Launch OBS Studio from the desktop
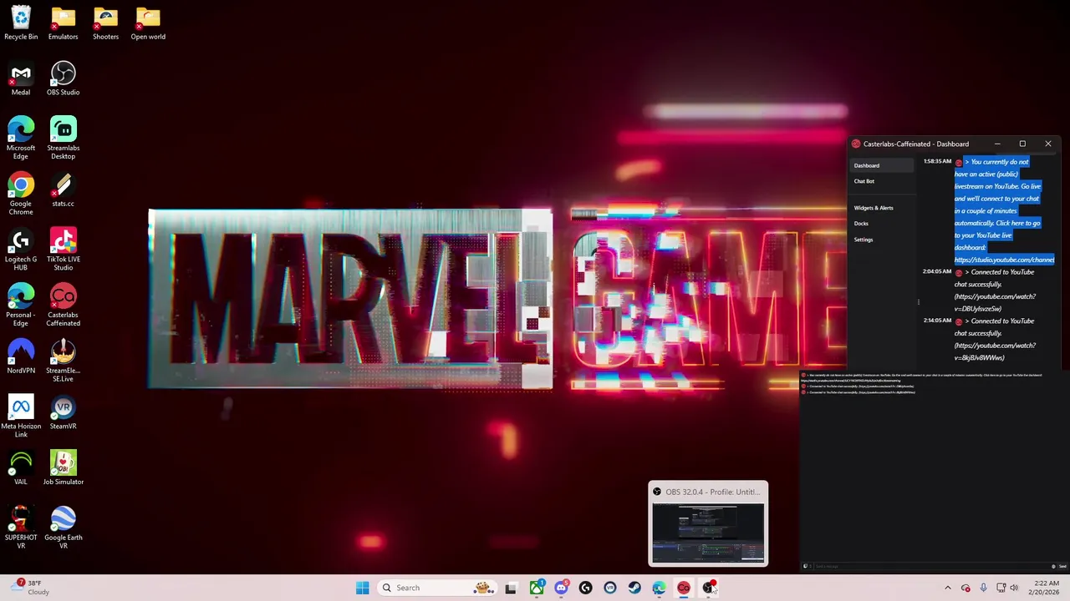 63,79
